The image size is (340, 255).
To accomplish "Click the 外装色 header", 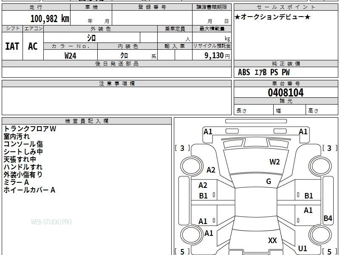I will [101, 29].
